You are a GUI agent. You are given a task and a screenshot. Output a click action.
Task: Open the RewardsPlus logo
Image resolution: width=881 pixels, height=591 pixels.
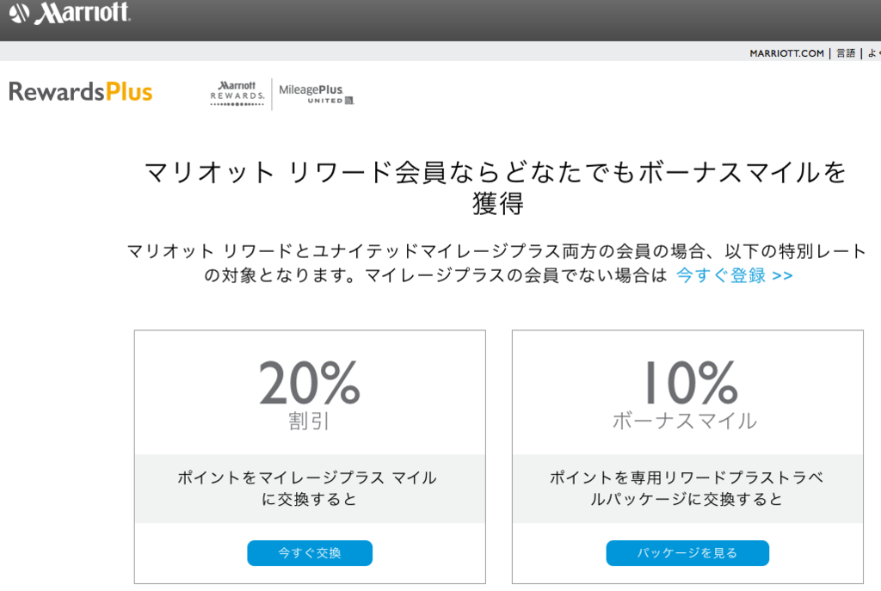[x=80, y=91]
